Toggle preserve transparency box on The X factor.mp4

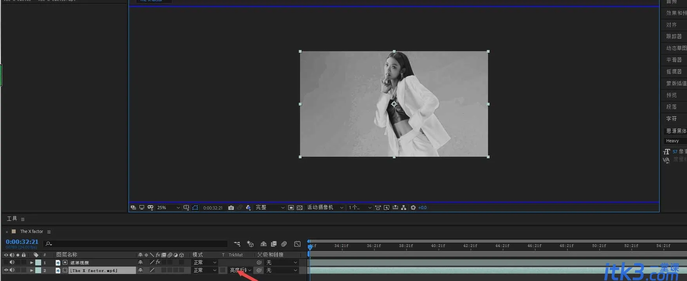point(223,270)
